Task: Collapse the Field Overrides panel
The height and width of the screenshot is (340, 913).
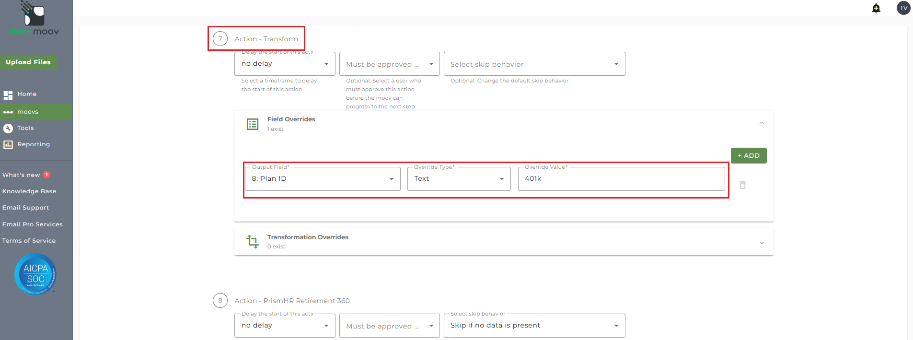Action: click(x=762, y=123)
